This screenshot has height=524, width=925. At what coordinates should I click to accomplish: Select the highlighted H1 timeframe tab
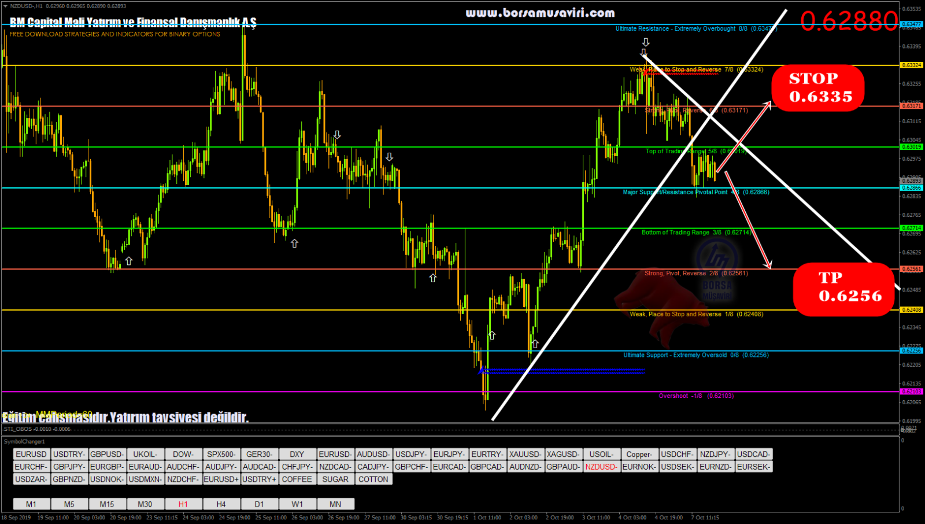tap(183, 504)
